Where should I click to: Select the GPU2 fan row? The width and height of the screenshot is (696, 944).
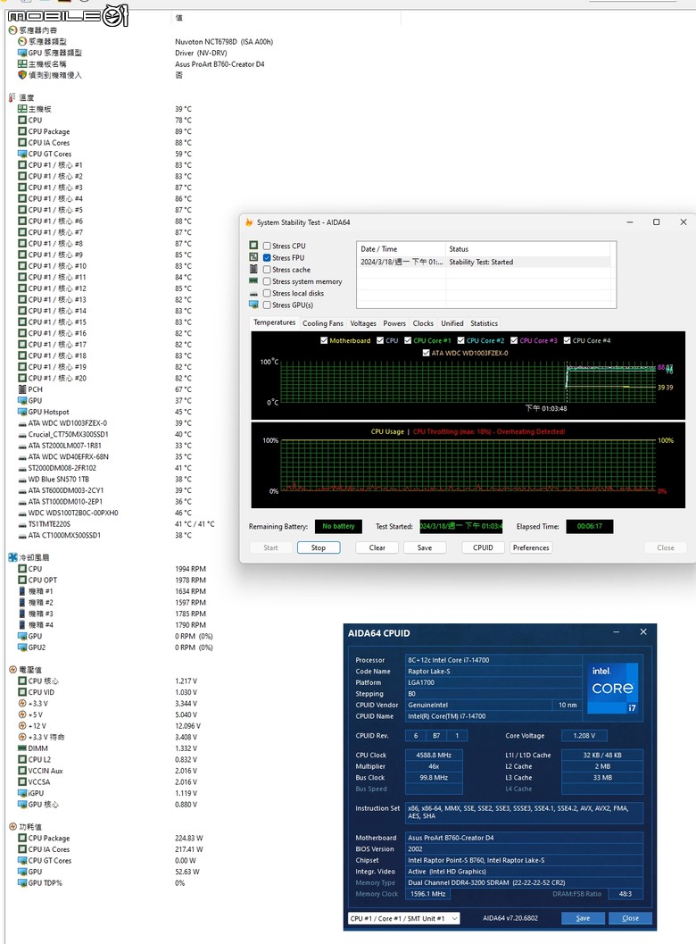tap(114, 647)
